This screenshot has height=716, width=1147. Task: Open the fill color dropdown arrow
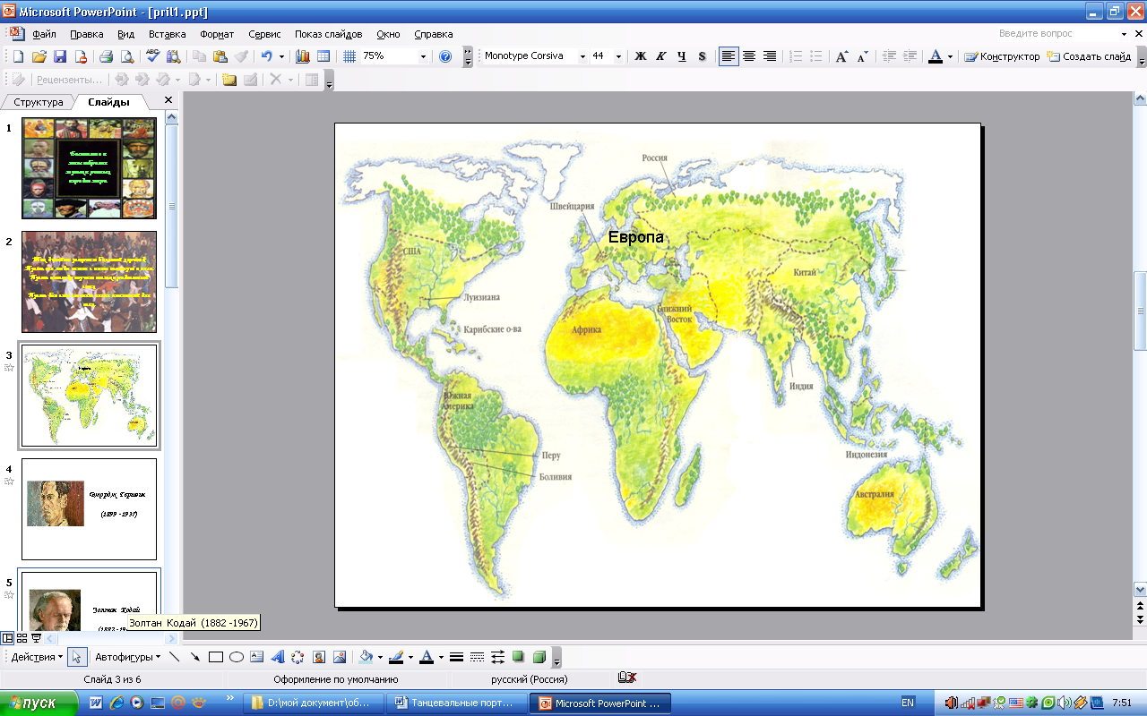(380, 657)
